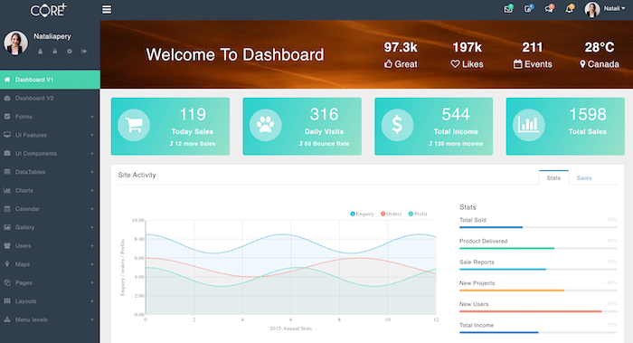Click the lock icon under Nataliapery
The image size is (633, 343).
(x=54, y=52)
